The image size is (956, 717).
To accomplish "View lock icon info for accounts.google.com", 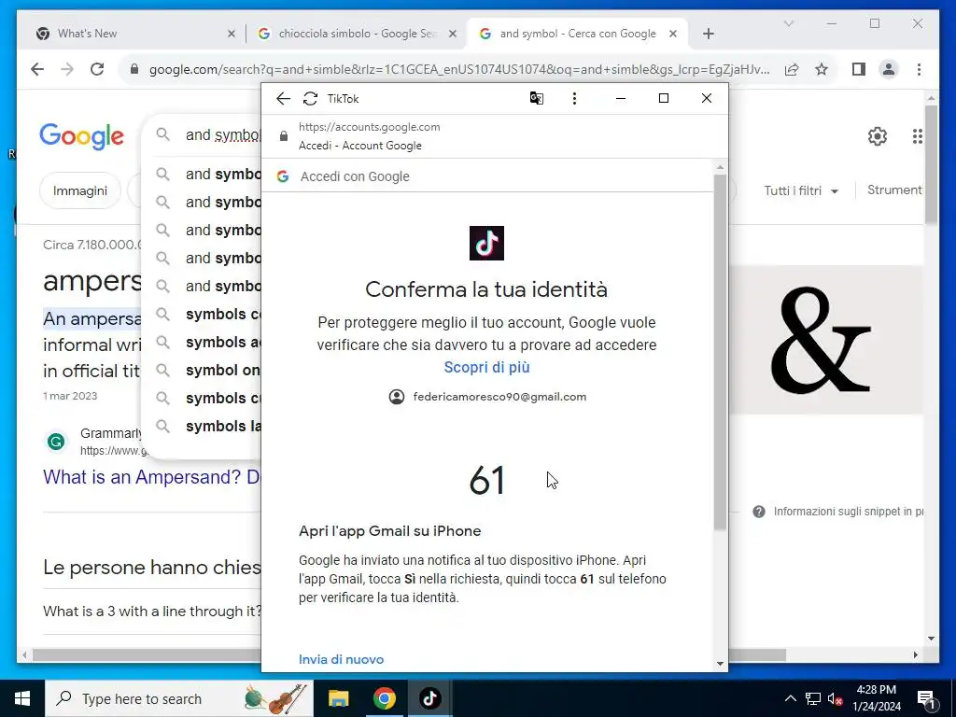I will click(x=284, y=136).
